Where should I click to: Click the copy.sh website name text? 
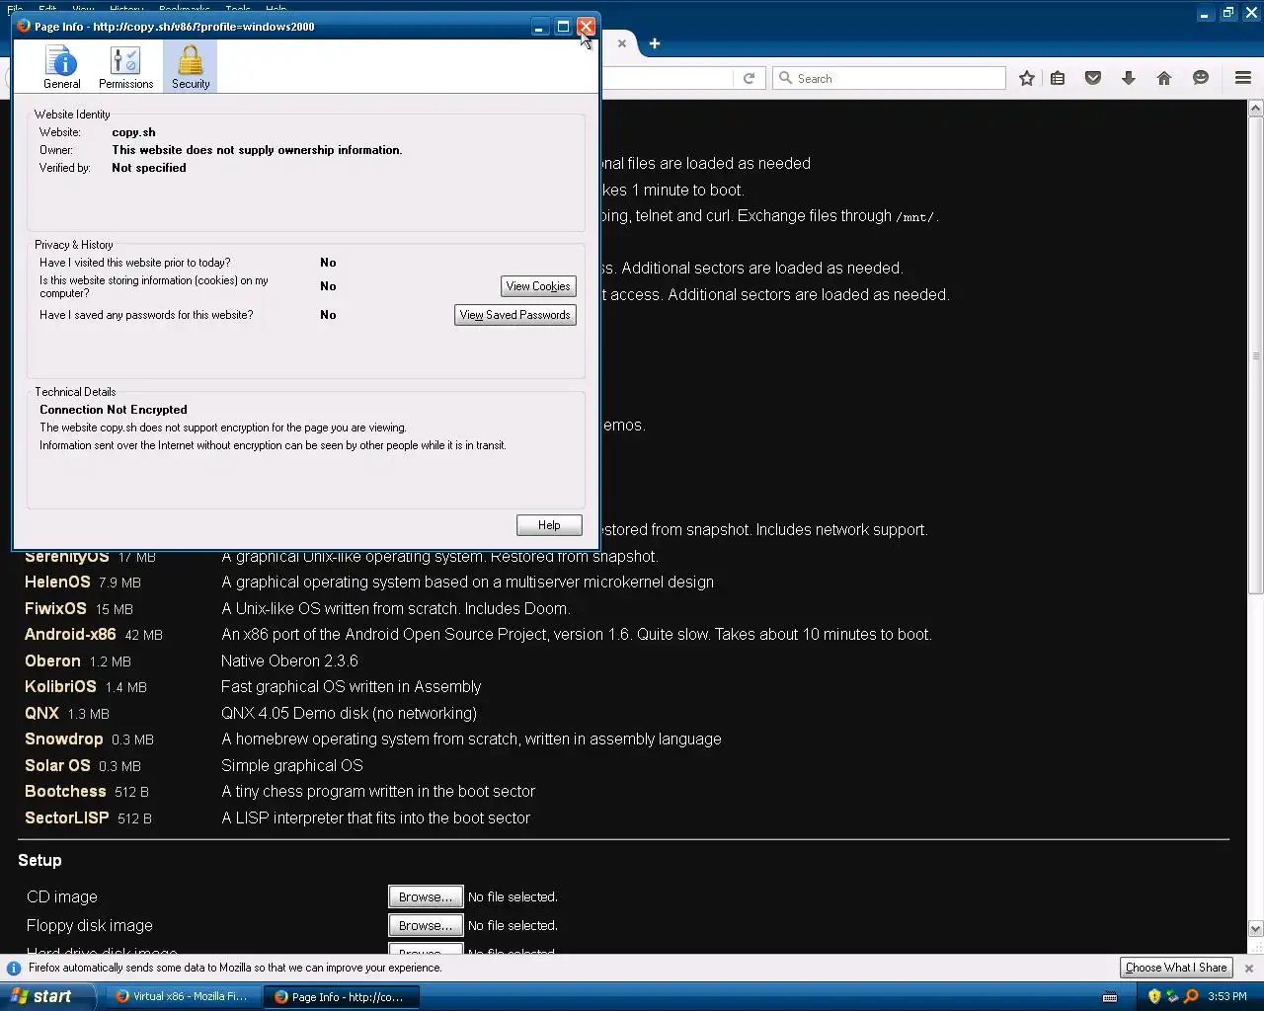coord(133,132)
